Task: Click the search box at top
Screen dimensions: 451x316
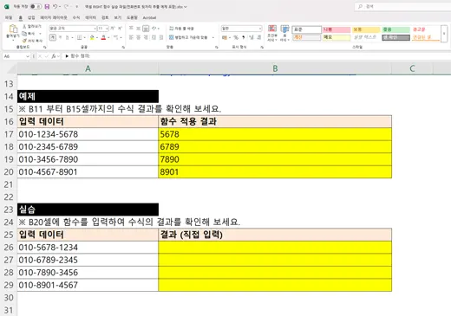Action: click(x=403, y=6)
